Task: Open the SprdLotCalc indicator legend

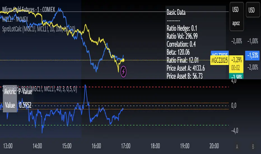Action: [x=39, y=29]
